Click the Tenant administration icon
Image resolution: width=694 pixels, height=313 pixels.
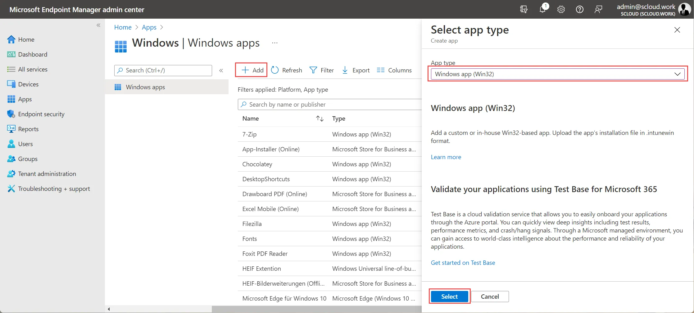pyautogui.click(x=11, y=174)
